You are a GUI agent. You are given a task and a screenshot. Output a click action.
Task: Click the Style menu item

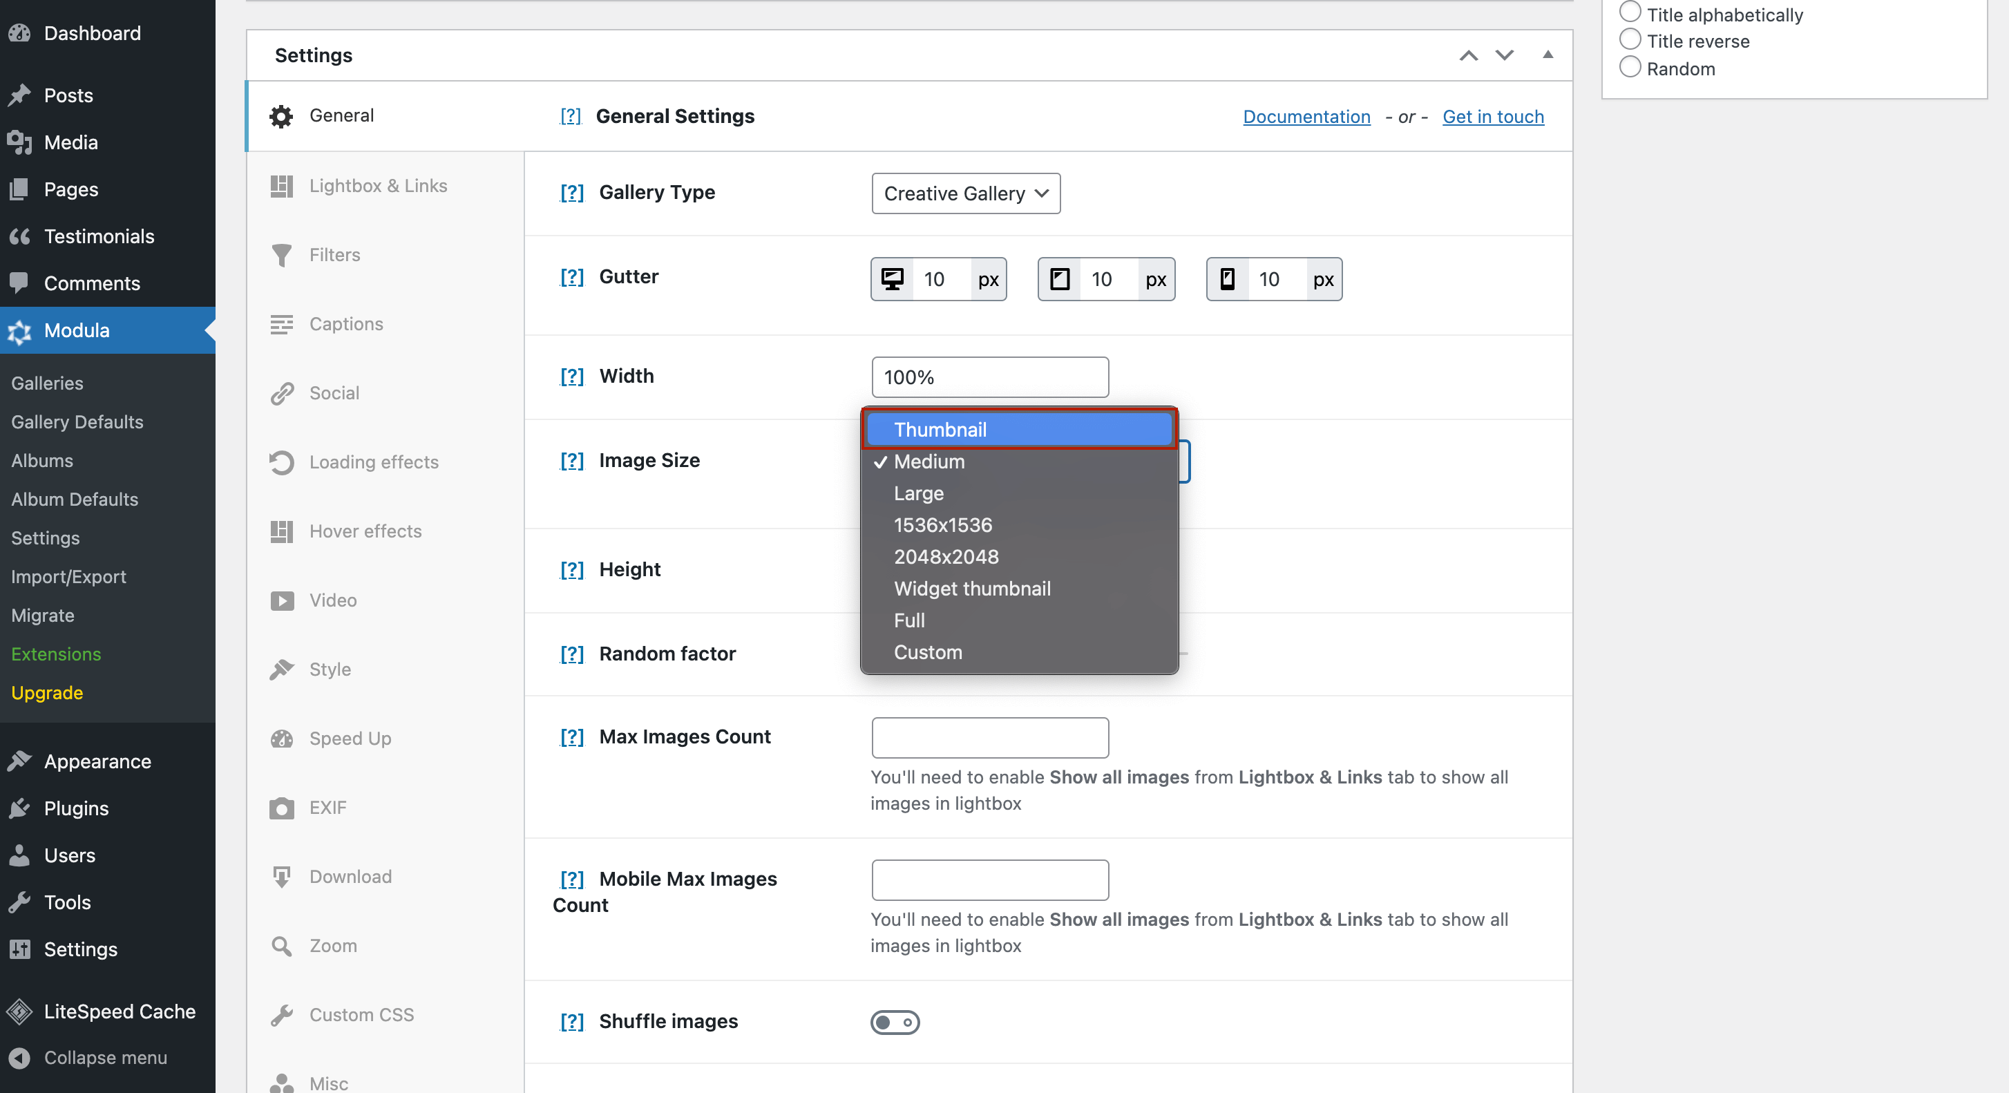pos(330,669)
